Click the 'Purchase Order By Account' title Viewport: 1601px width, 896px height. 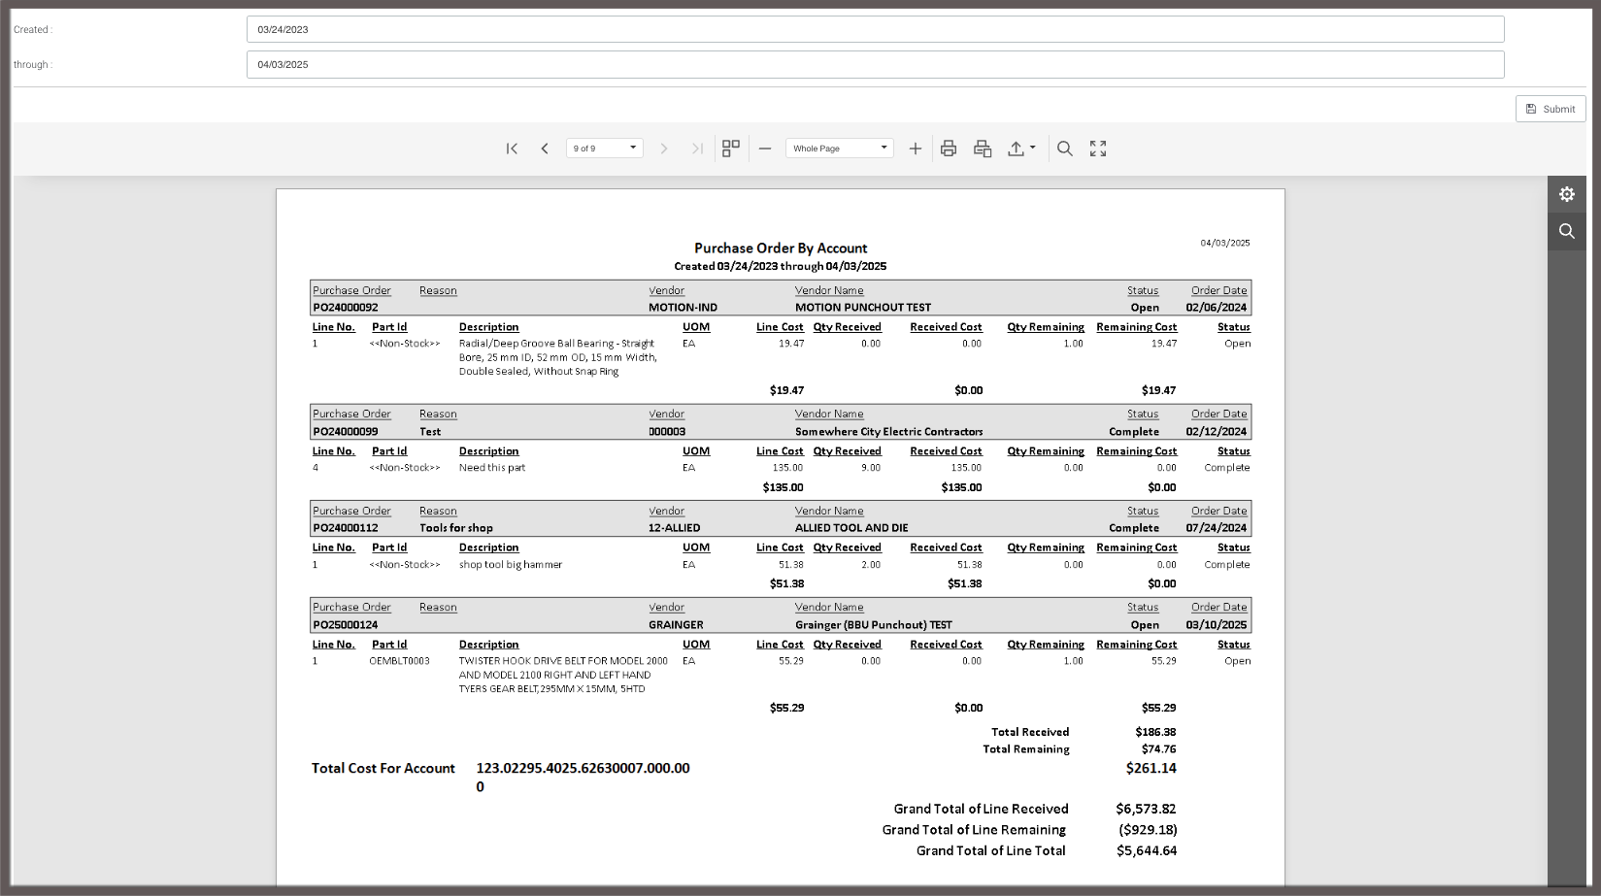tap(781, 249)
